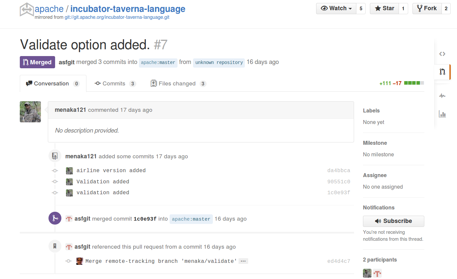
Task: Click the purple merge icon in timeline
Action: pyautogui.click(x=55, y=218)
